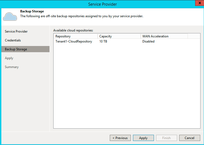Click the Available cloud repositories label
Image resolution: width=204 pixels, height=145 pixels.
(x=73, y=30)
